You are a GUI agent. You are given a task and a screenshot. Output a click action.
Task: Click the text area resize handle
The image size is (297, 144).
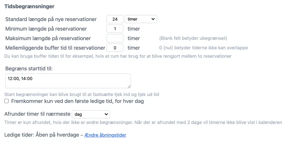click(x=129, y=86)
